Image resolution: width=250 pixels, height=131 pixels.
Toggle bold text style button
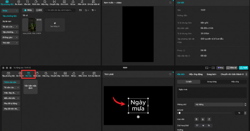point(197,119)
